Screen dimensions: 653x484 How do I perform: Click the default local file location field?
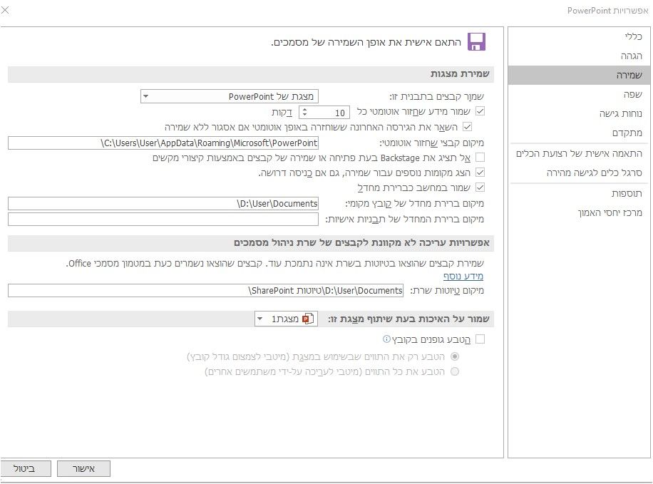click(163, 203)
